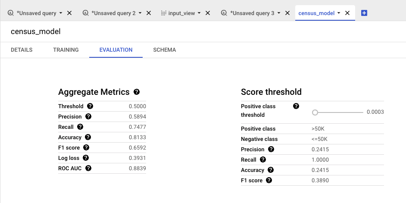This screenshot has width=406, height=203.
Task: Click the help icon next to F1 score in Aggregate Metrics
Action: click(86, 147)
